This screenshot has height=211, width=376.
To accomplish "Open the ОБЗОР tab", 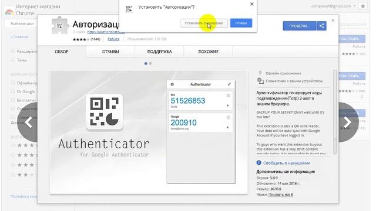I will 62,52.
